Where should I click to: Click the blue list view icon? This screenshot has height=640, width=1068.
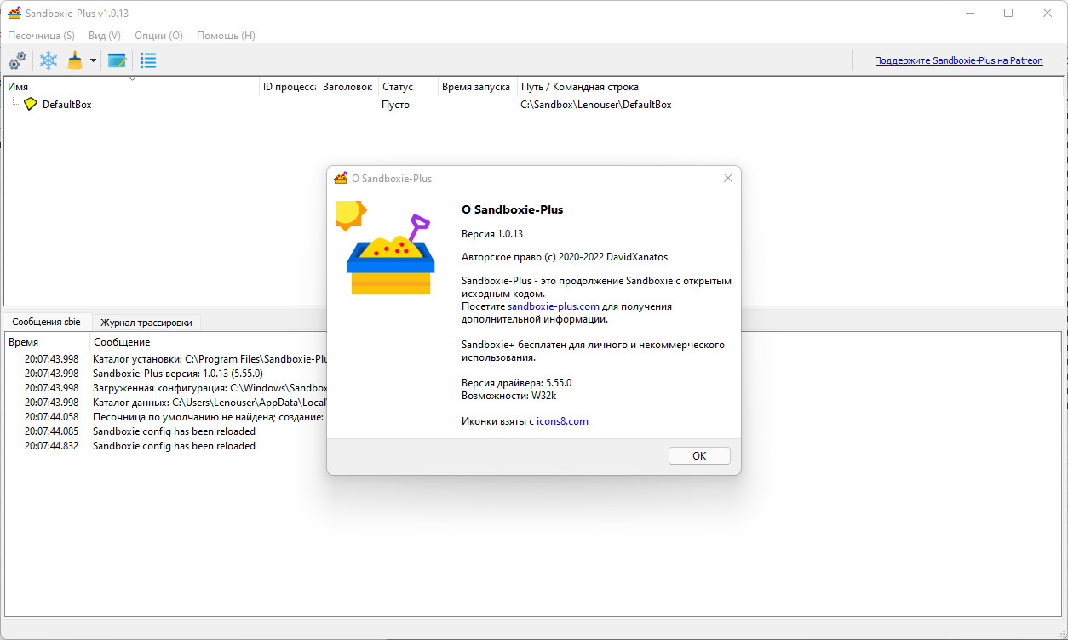[148, 60]
